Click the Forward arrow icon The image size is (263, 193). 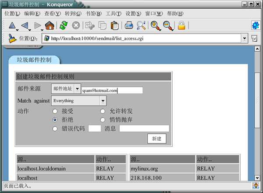pos(37,25)
